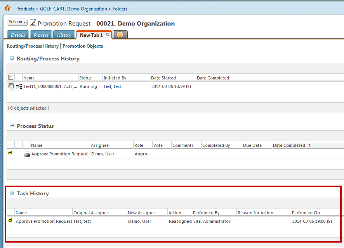This screenshot has width=344, height=248.
Task: Check the select-all checkbox in Routing/Process History header
Action: point(11,77)
